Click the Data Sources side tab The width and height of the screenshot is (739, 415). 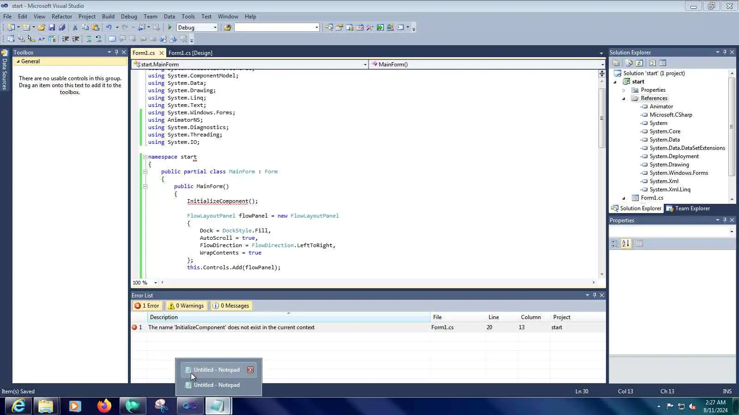click(x=5, y=70)
